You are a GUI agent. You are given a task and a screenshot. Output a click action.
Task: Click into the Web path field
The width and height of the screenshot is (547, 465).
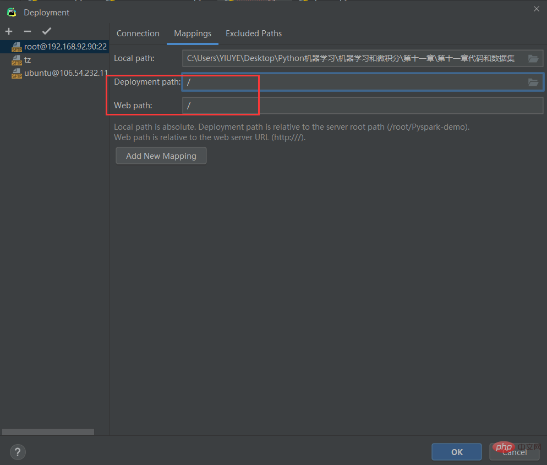362,106
